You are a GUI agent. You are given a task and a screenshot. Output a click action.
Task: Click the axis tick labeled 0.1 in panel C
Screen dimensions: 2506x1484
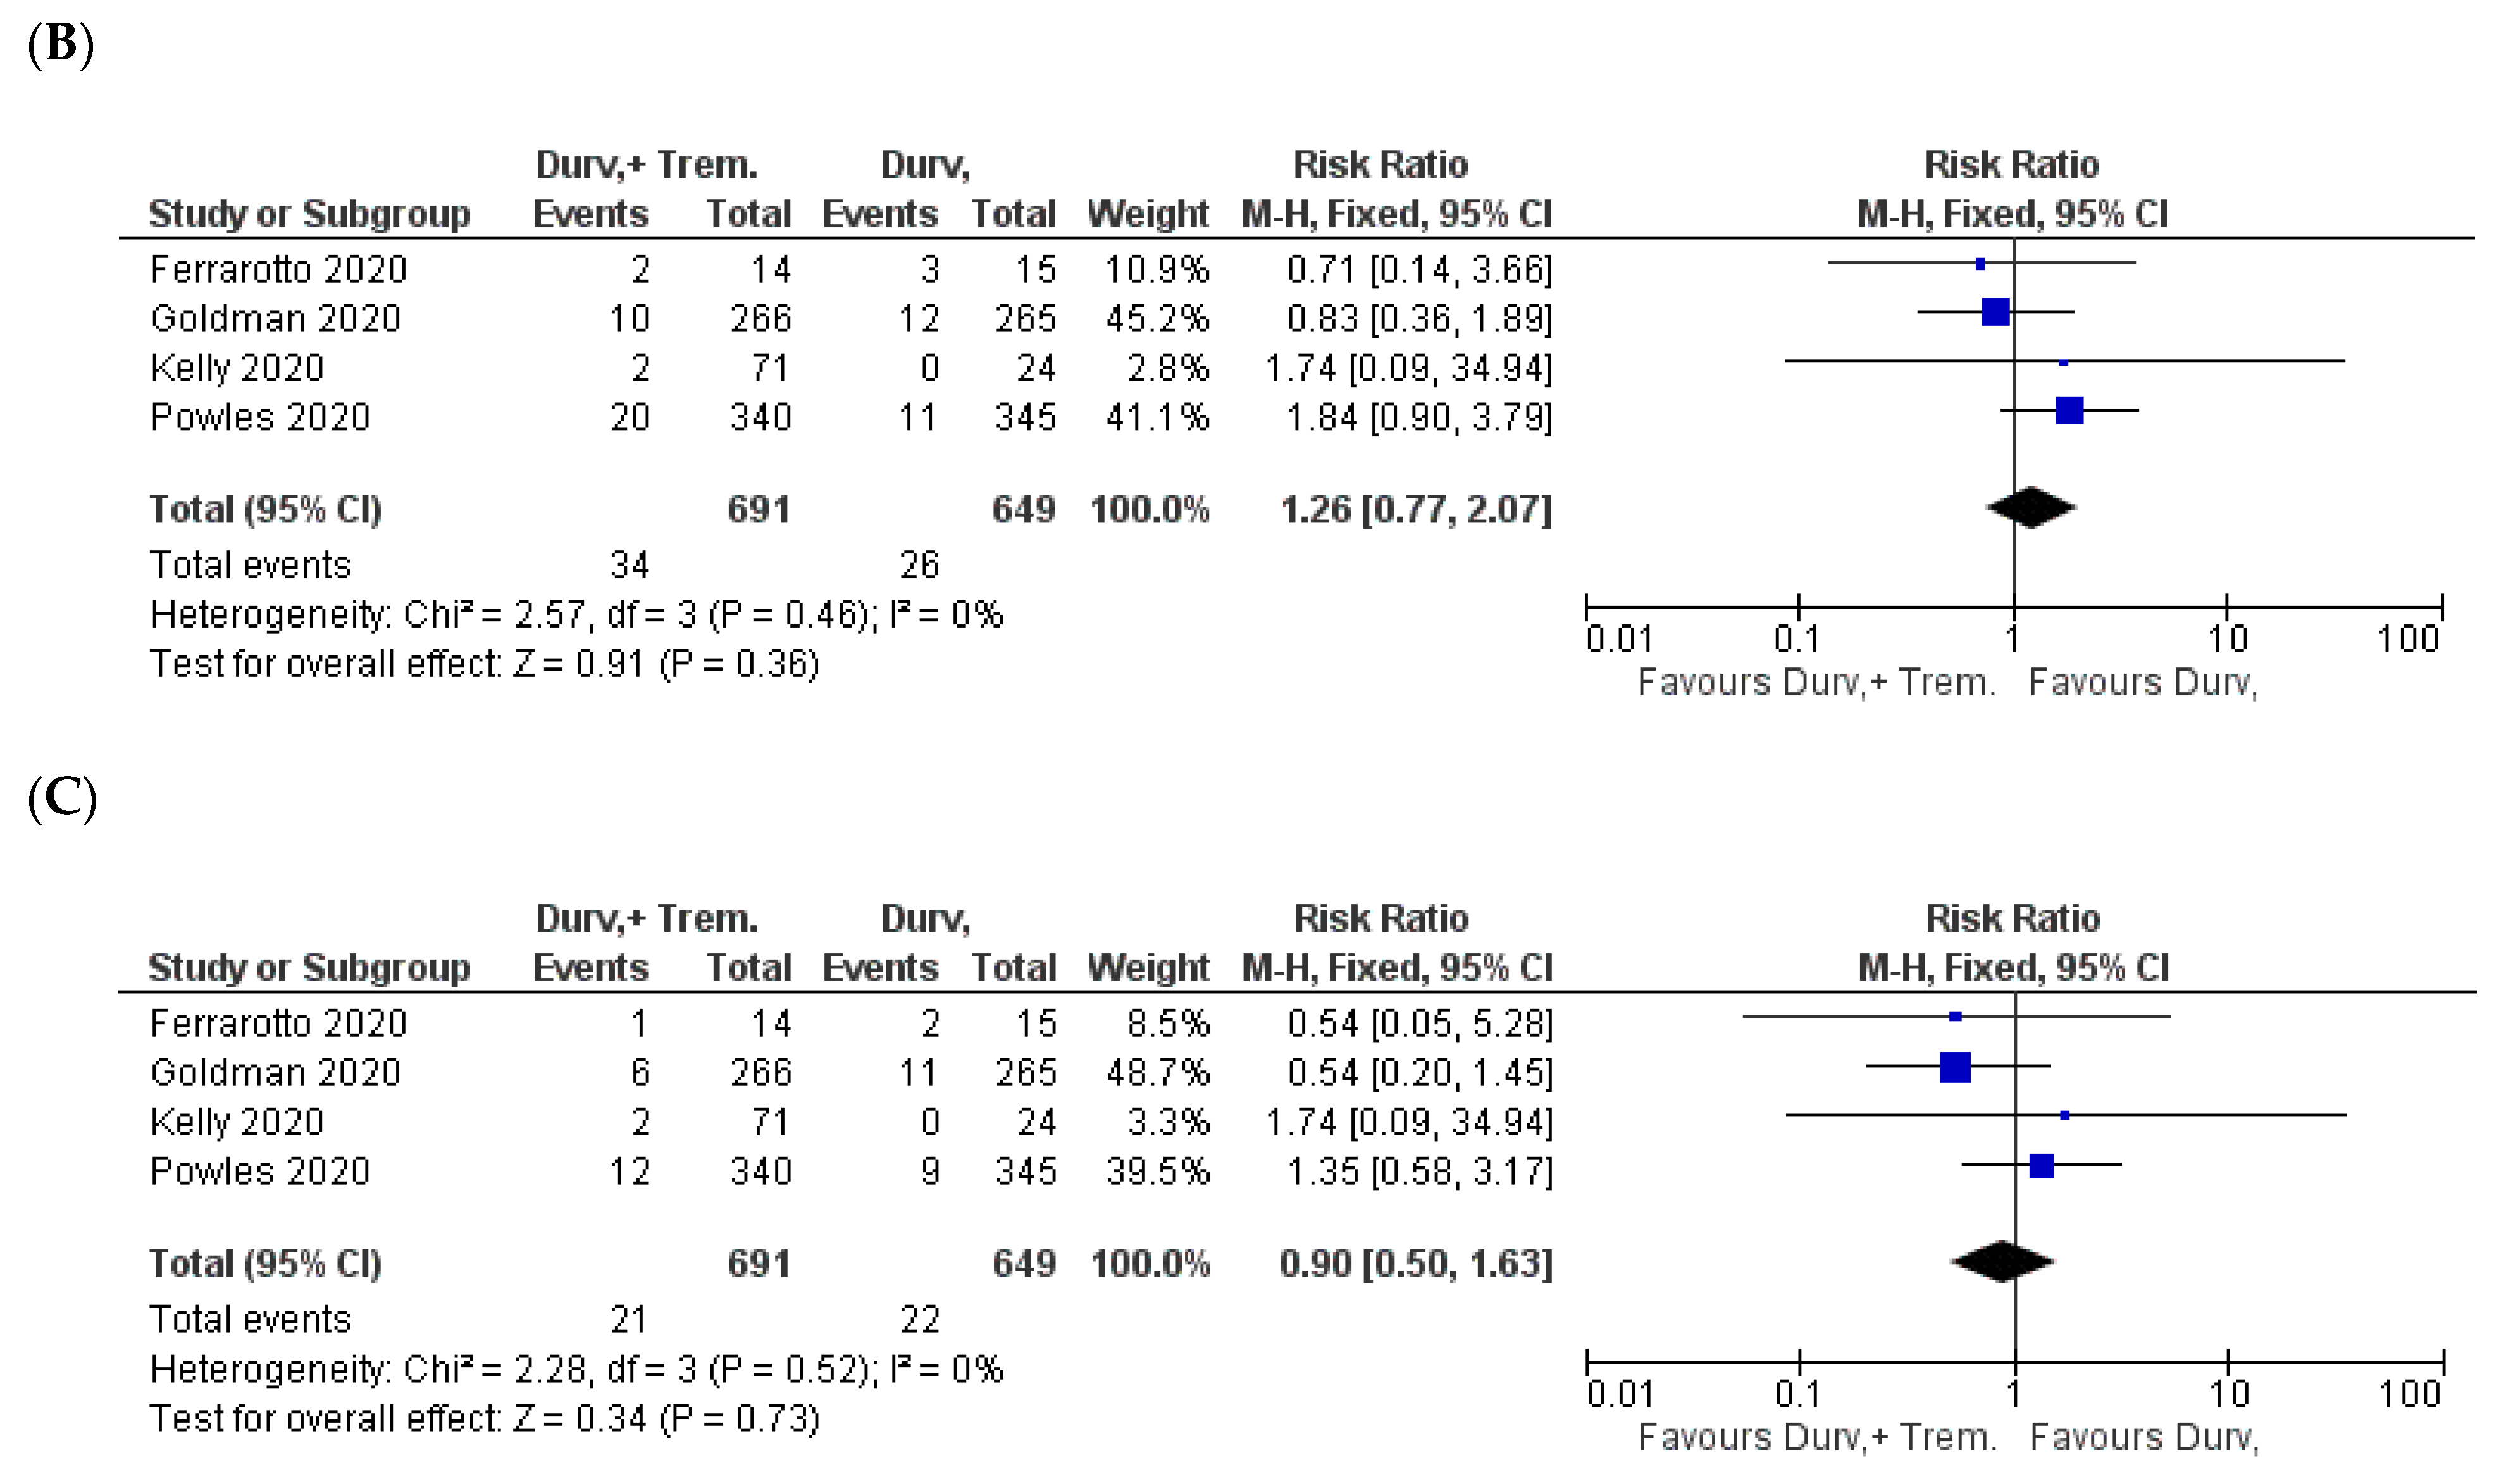pos(1797,1393)
